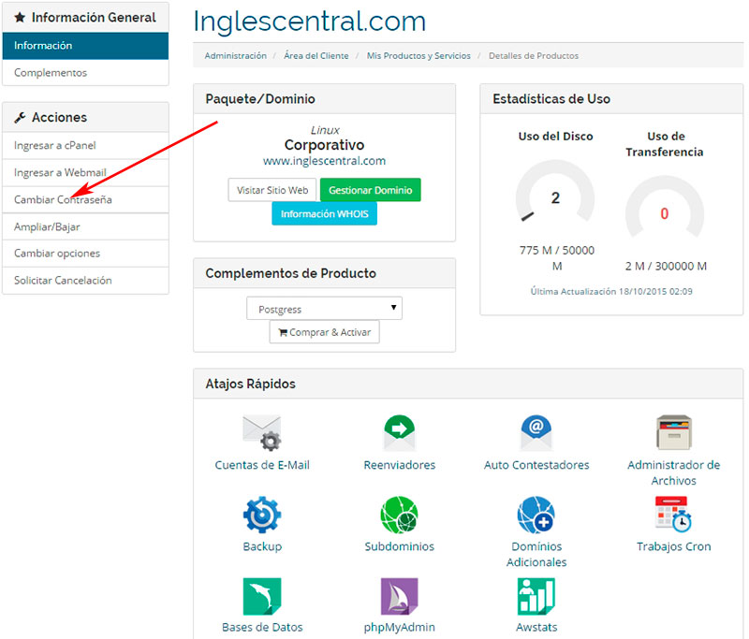Click the Awstats text link
The height and width of the screenshot is (639, 749).
[536, 627]
